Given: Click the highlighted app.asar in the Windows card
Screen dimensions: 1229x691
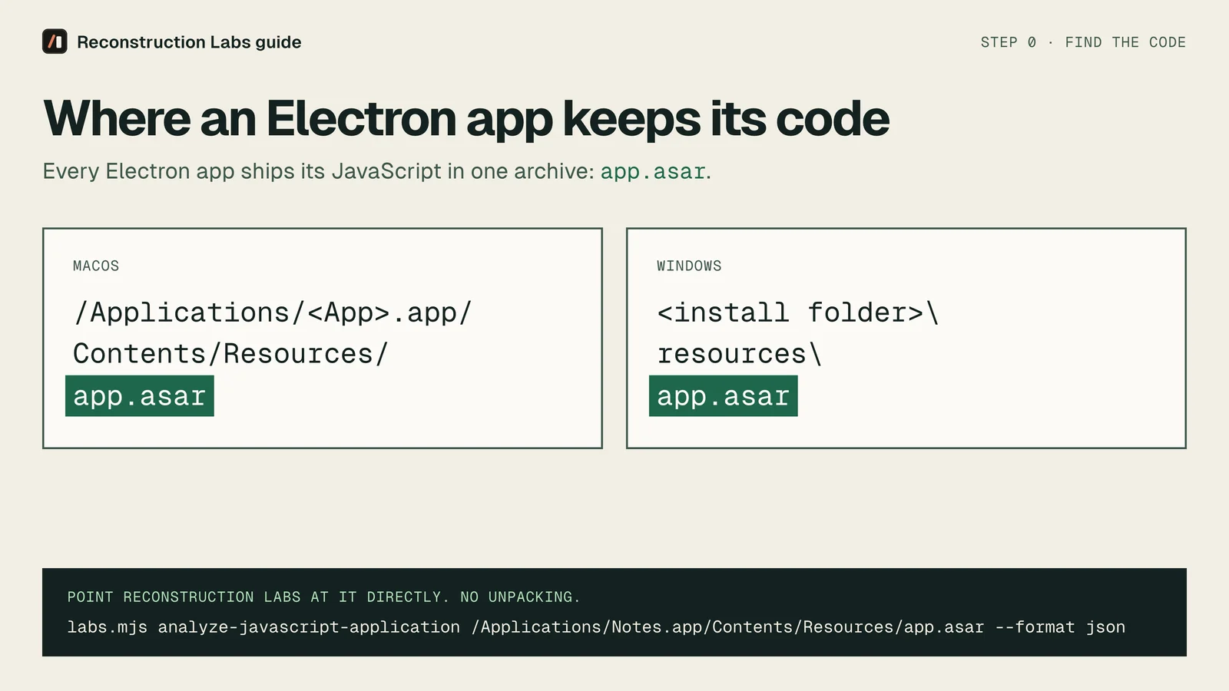Looking at the screenshot, I should [x=724, y=396].
